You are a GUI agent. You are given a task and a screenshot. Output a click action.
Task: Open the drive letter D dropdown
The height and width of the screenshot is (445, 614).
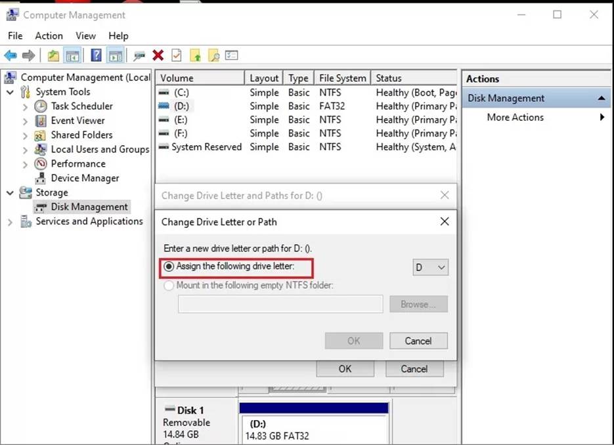tap(430, 267)
